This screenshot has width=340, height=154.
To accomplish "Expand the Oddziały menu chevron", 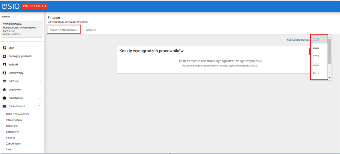I will (39, 82).
